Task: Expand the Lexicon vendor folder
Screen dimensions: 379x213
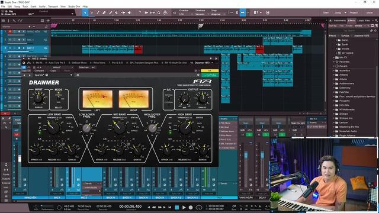Action: (x=334, y=122)
